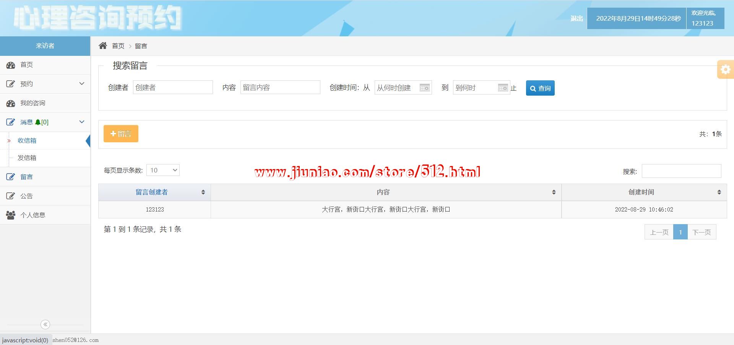Click the 留言 breadcrumb text

click(141, 46)
